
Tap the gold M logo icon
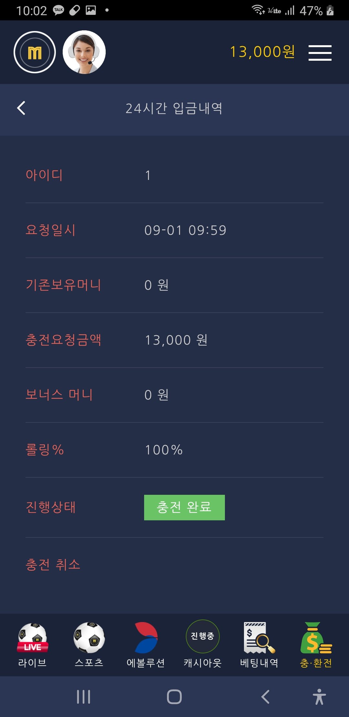click(x=35, y=52)
